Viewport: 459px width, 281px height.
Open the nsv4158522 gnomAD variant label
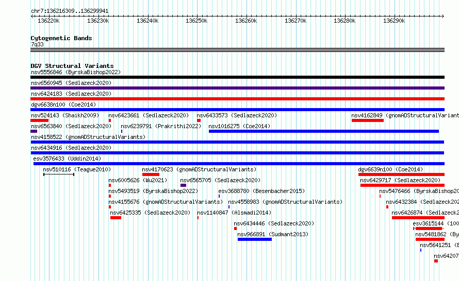coord(88,137)
